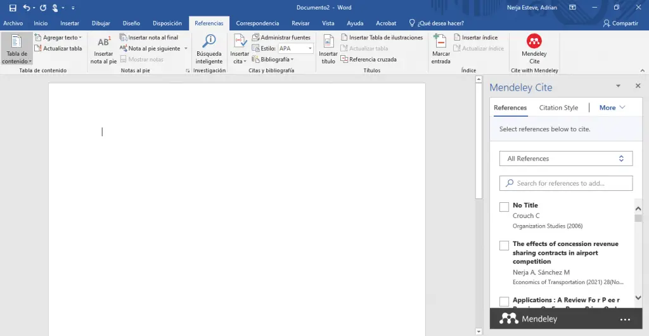Click up arrow of the references list scrollbar
This screenshot has height=336, width=649.
click(x=638, y=209)
